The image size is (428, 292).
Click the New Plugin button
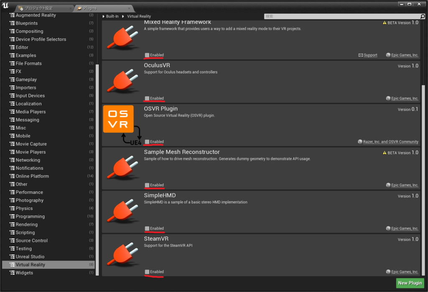pos(410,283)
